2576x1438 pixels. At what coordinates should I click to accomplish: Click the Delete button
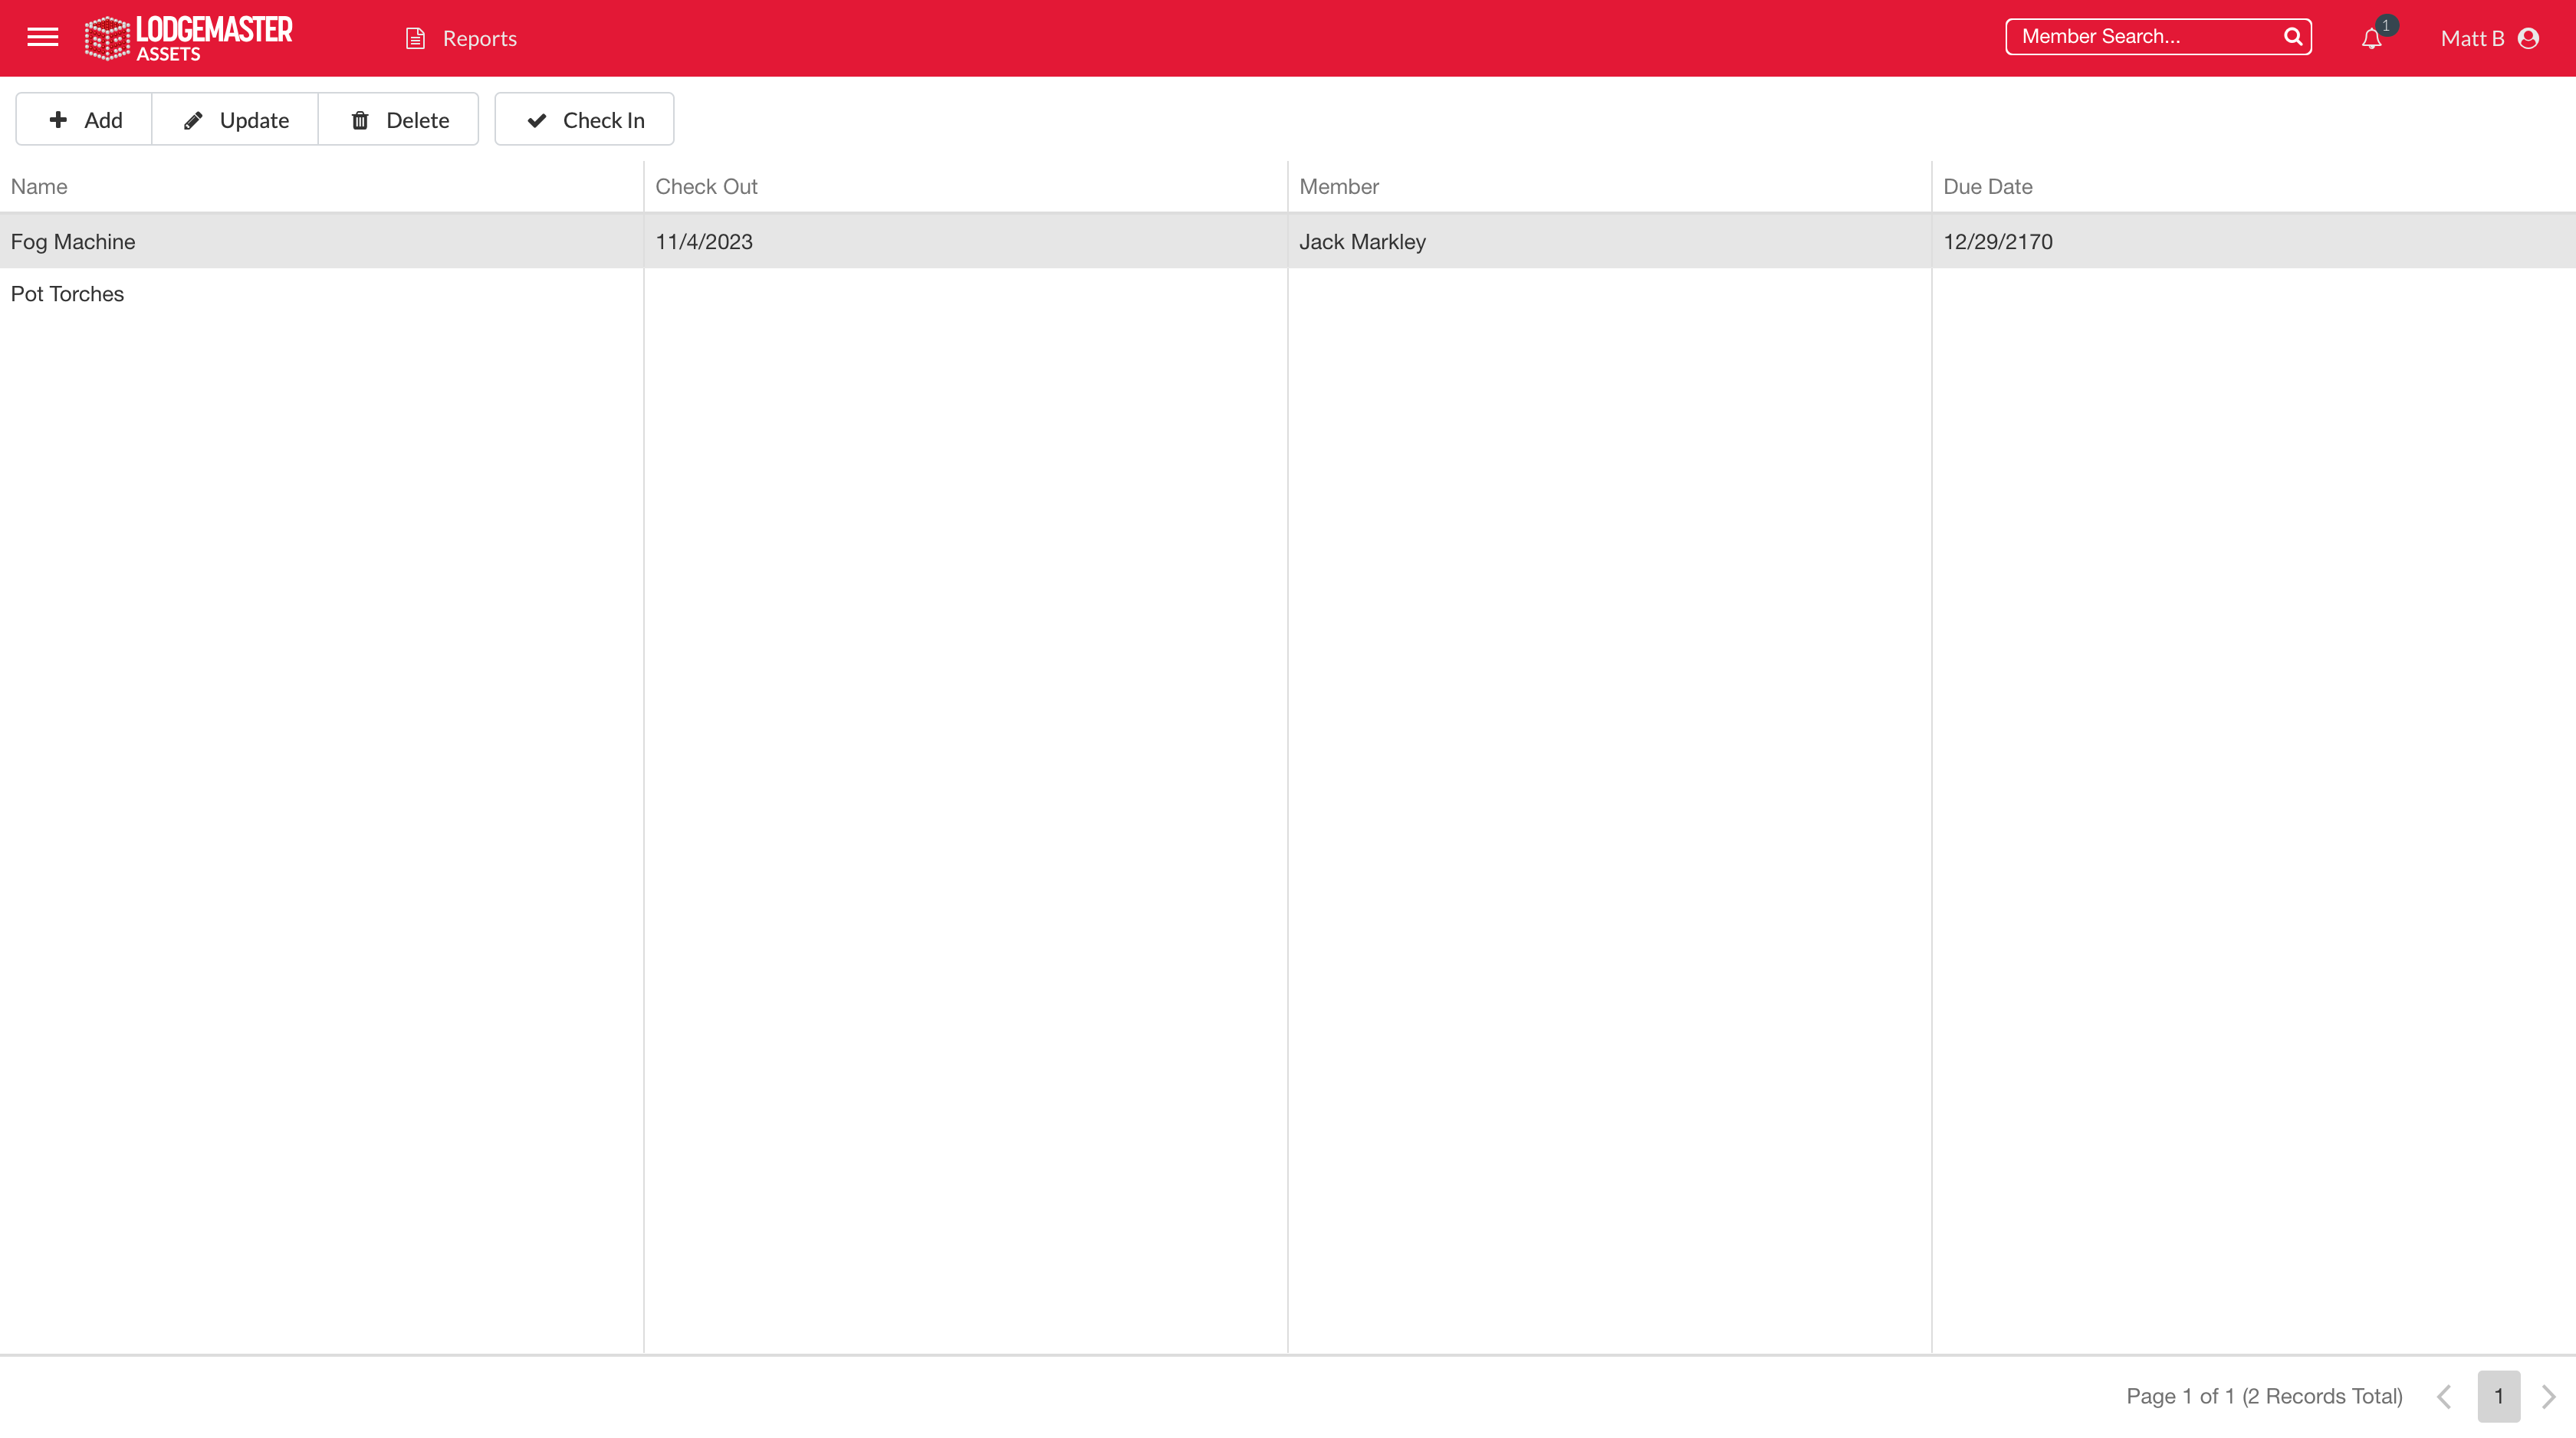(399, 120)
